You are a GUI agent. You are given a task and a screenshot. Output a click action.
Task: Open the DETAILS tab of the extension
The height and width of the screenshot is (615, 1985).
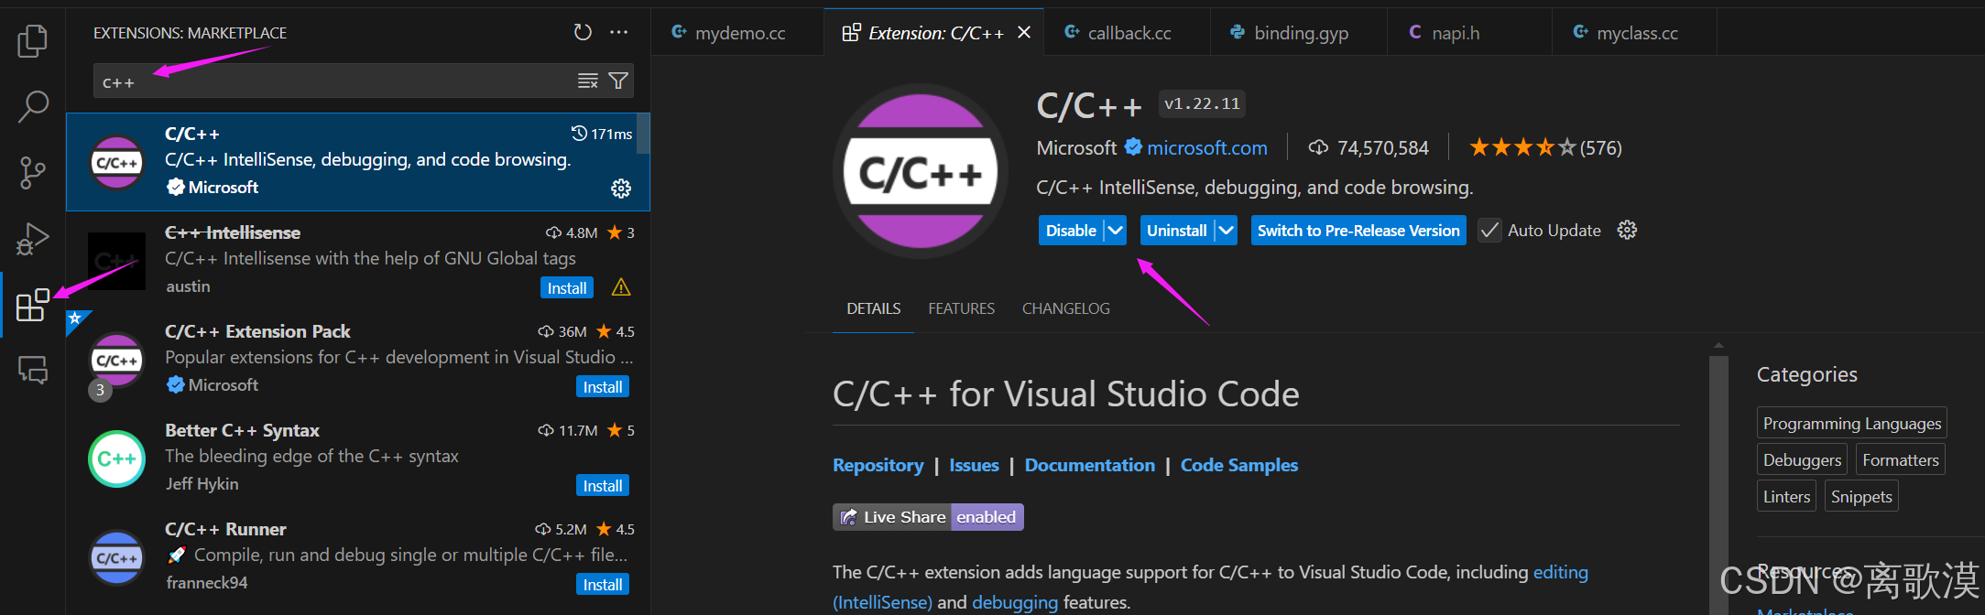click(873, 308)
